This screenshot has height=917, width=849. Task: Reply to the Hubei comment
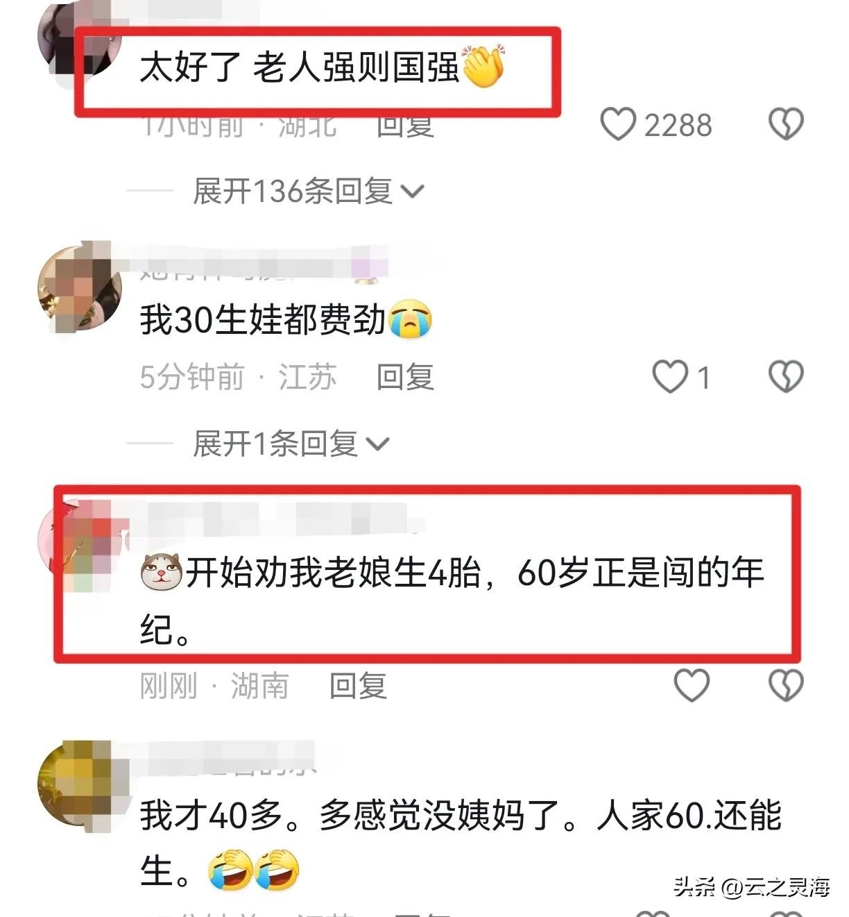(x=405, y=126)
